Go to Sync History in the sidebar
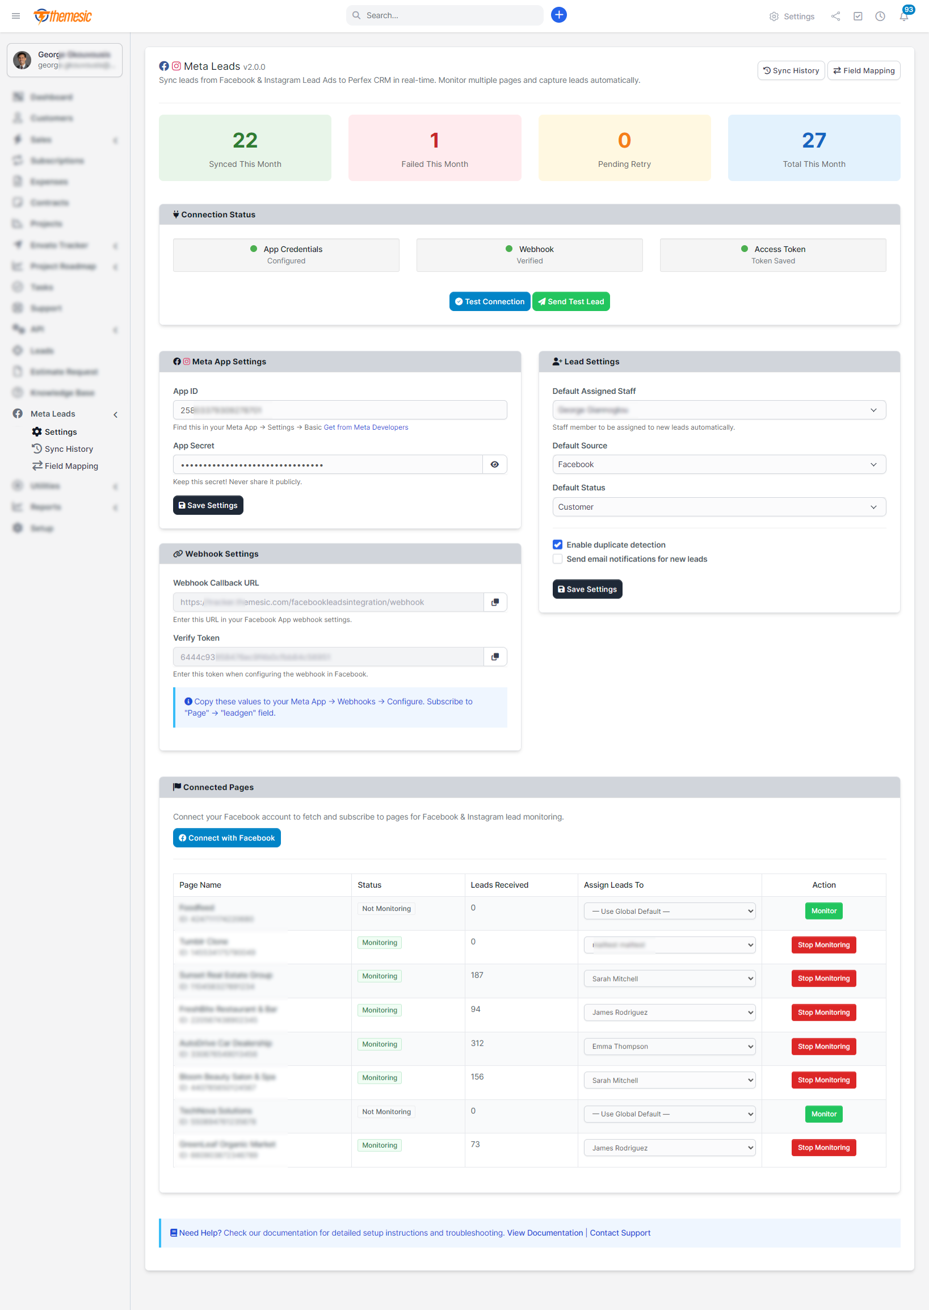Viewport: 929px width, 1310px height. pyautogui.click(x=68, y=448)
